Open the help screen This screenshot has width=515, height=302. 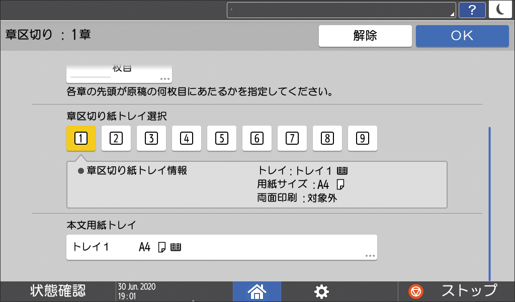[472, 10]
